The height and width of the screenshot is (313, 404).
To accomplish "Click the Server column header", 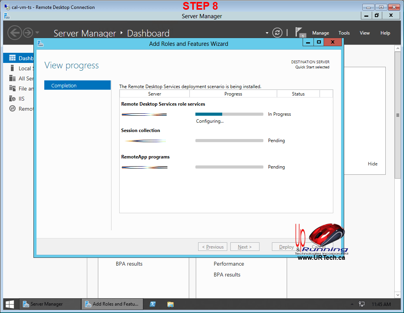I will [x=154, y=94].
